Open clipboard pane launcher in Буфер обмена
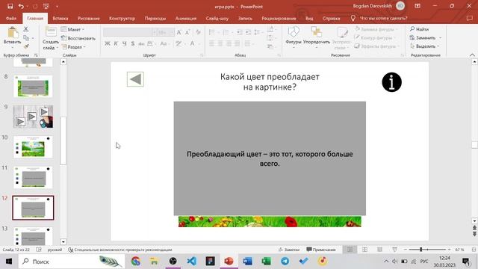This screenshot has width=478, height=269. tap(36, 55)
